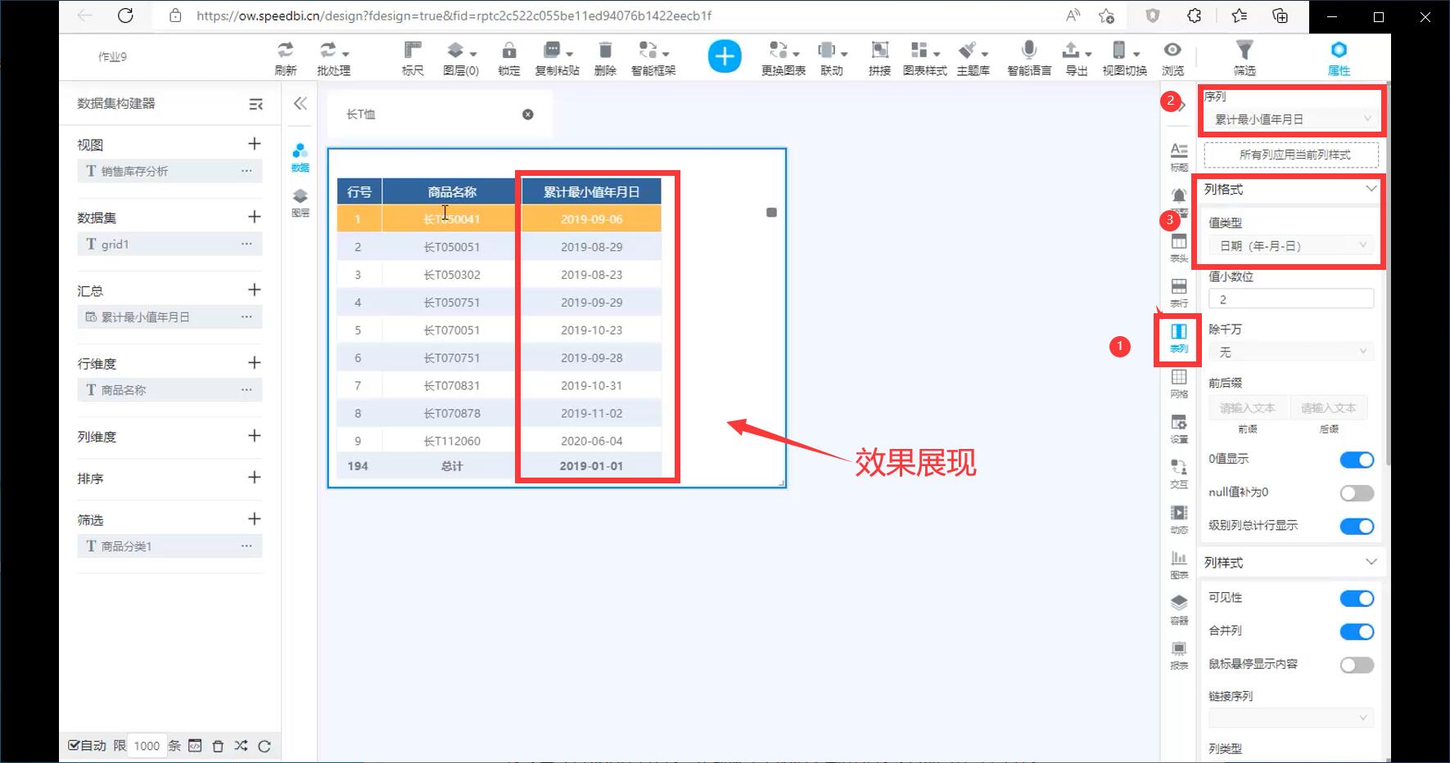Image resolution: width=1450 pixels, height=763 pixels.
Task: Click the blue plus add button
Action: click(724, 56)
